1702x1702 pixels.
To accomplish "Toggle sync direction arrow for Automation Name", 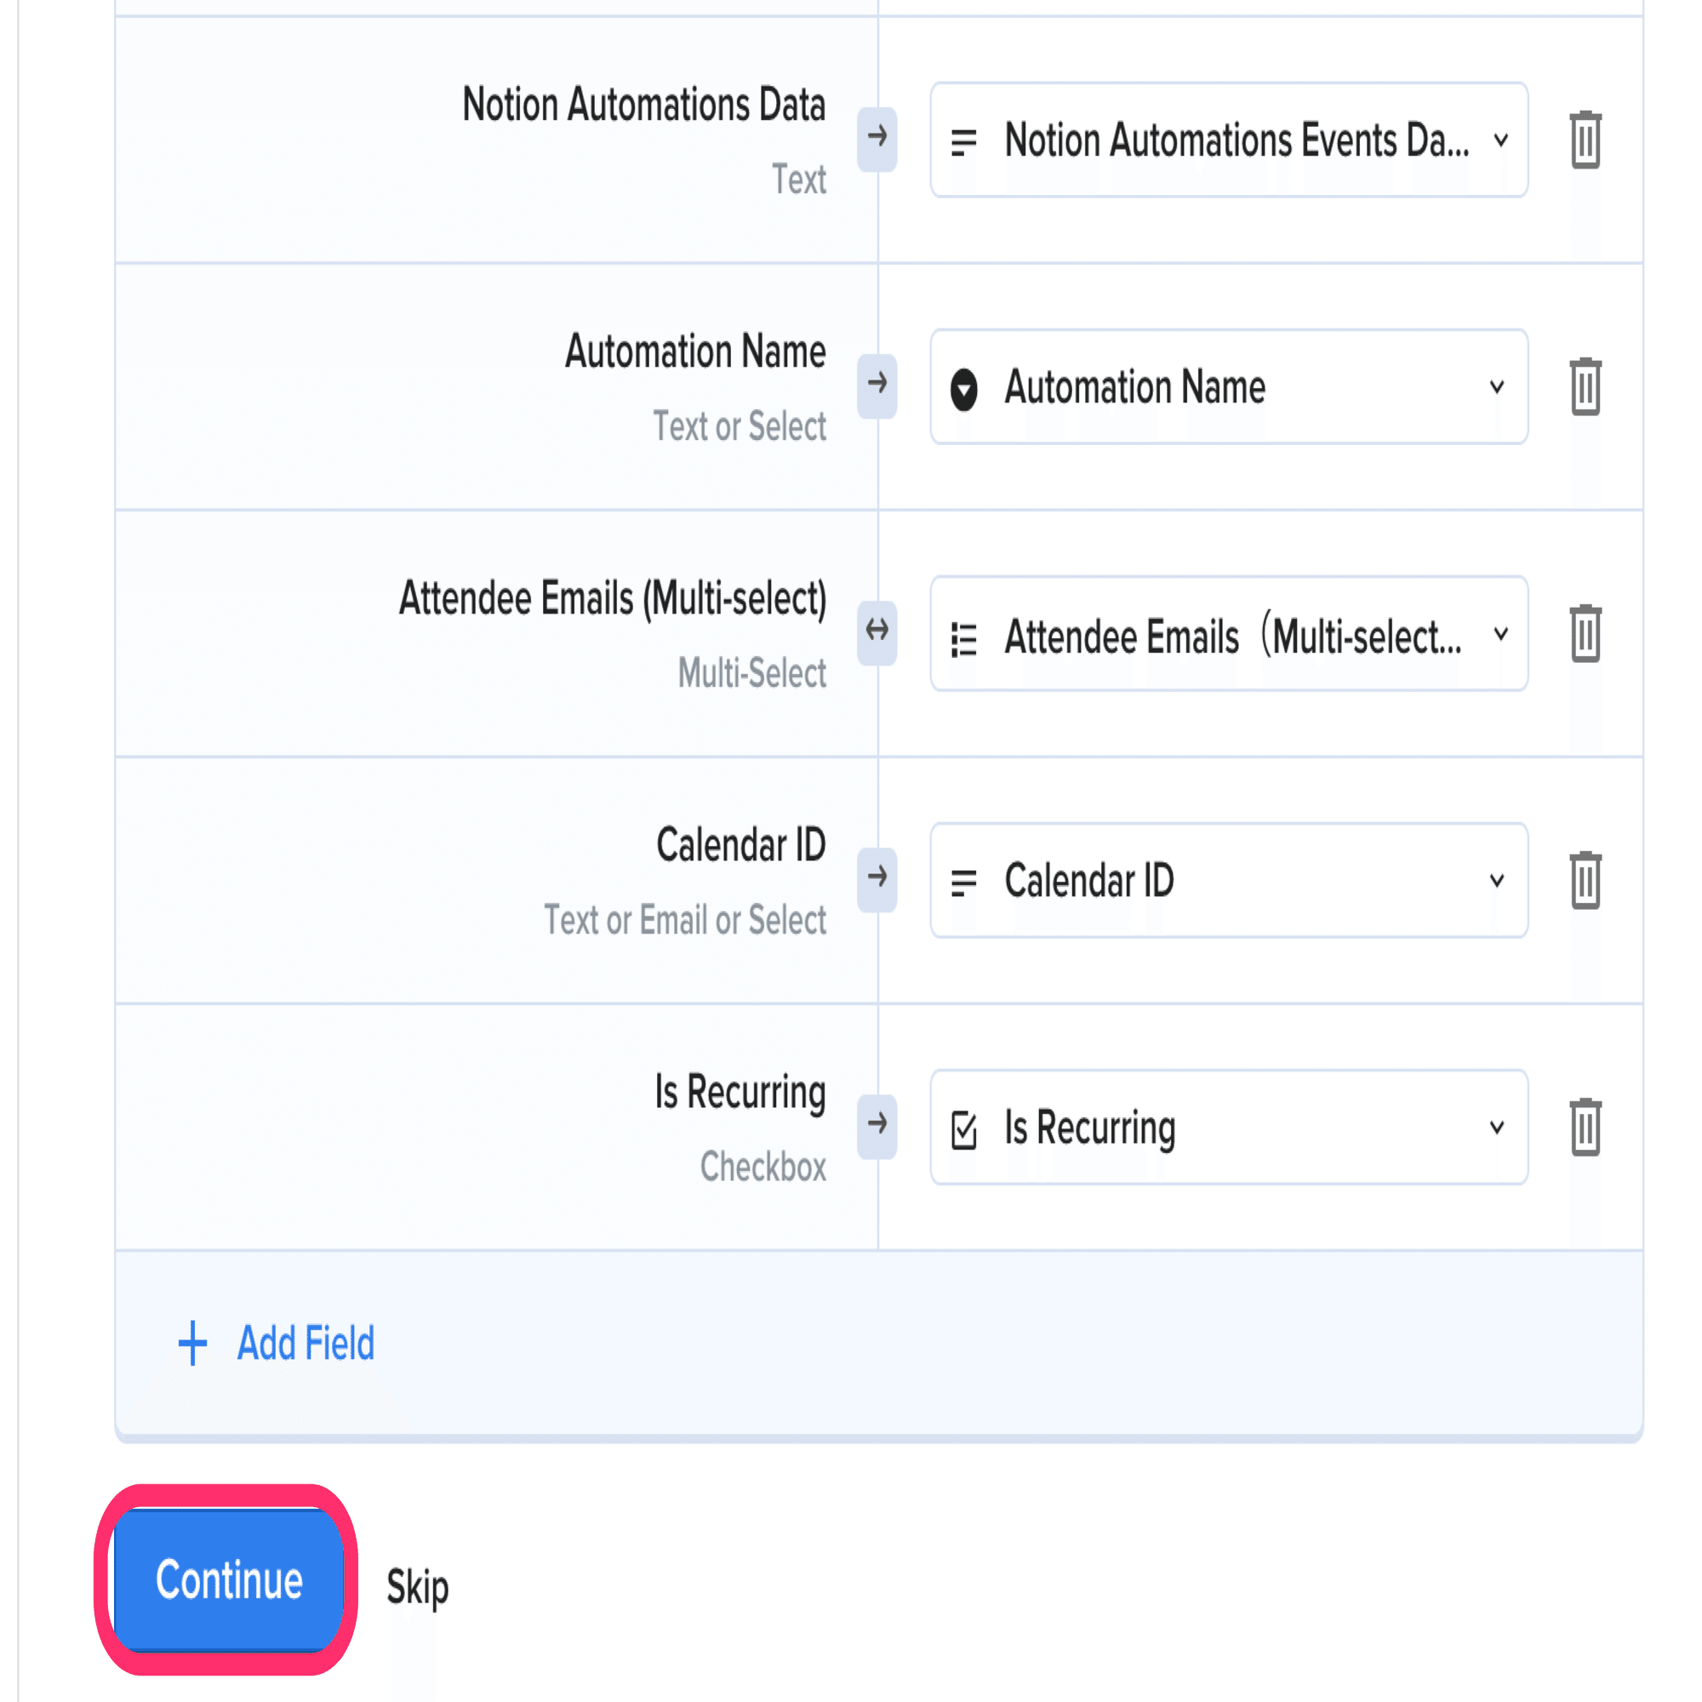I will [x=877, y=384].
